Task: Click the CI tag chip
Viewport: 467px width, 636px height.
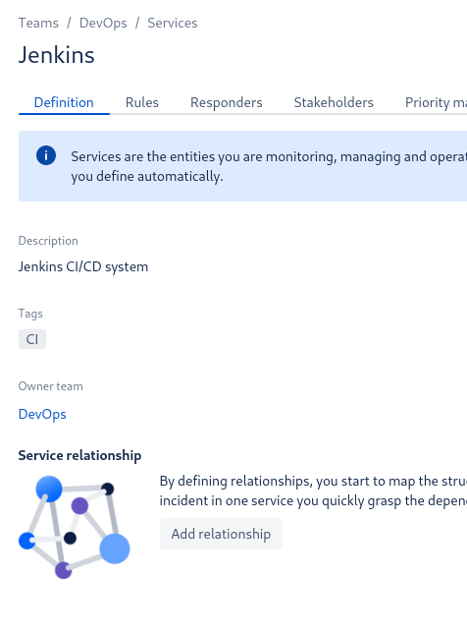Action: [32, 339]
